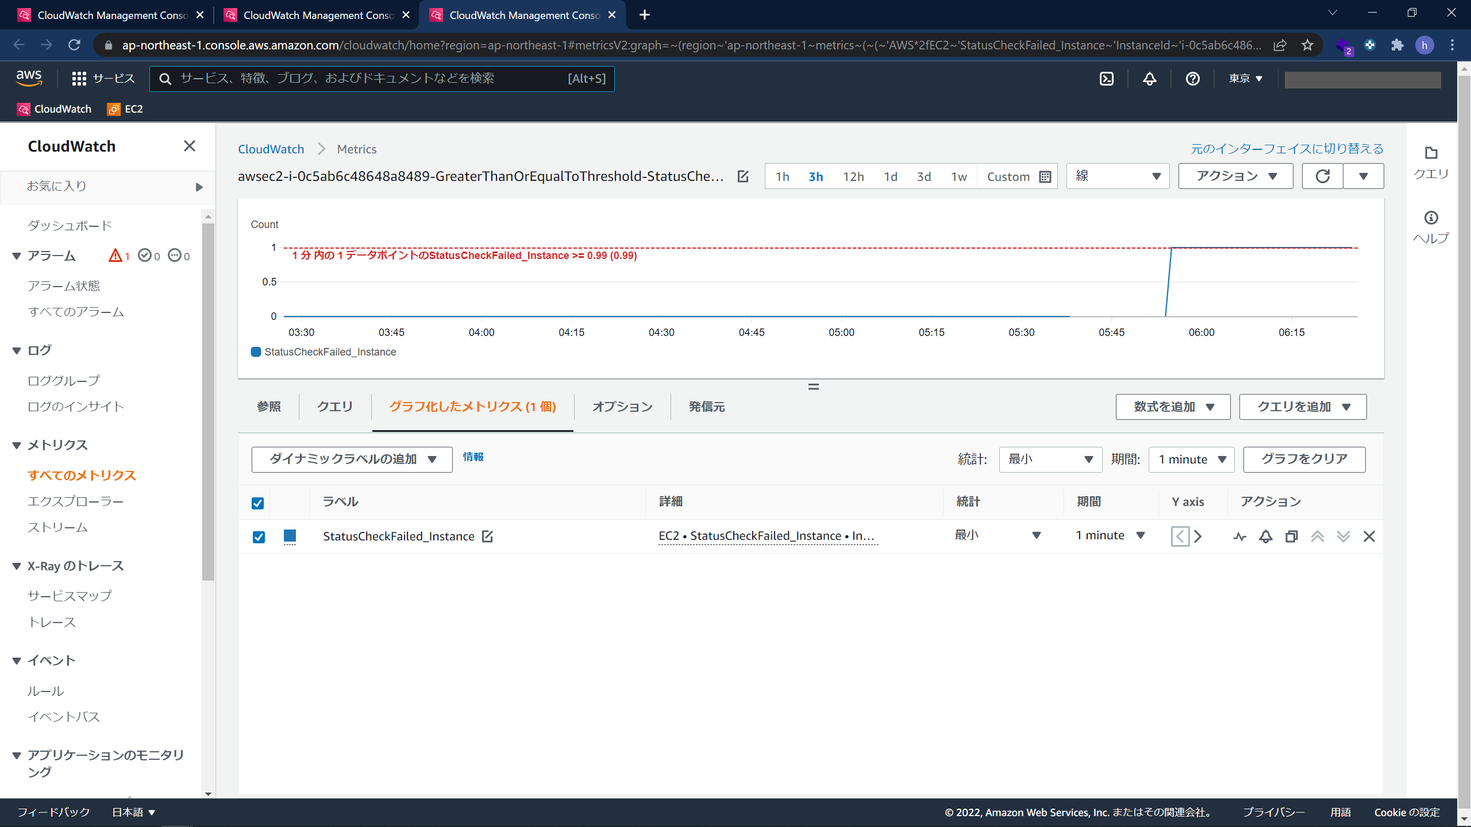
Task: Open the 日本語 language selector in footer
Action: tap(133, 812)
